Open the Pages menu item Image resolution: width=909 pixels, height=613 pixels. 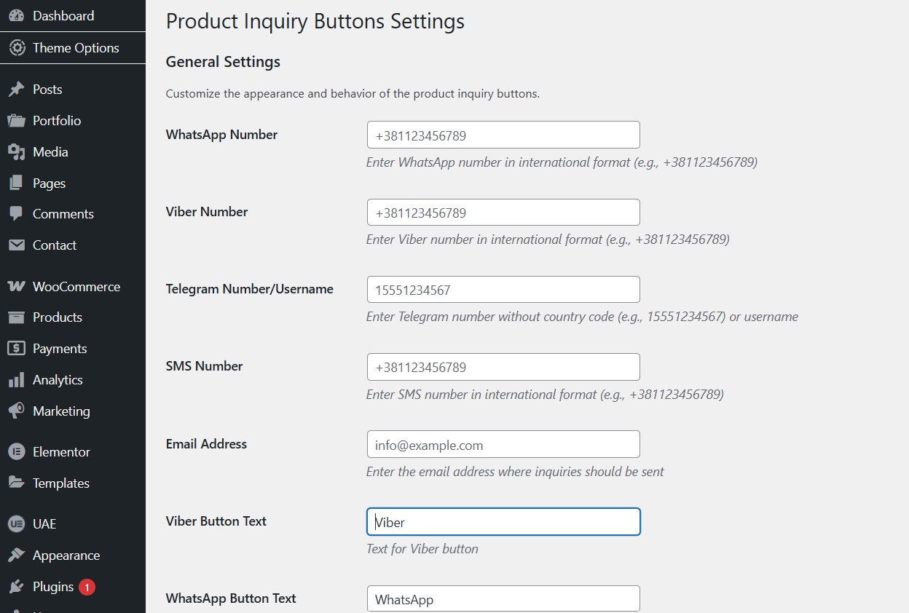pos(49,183)
